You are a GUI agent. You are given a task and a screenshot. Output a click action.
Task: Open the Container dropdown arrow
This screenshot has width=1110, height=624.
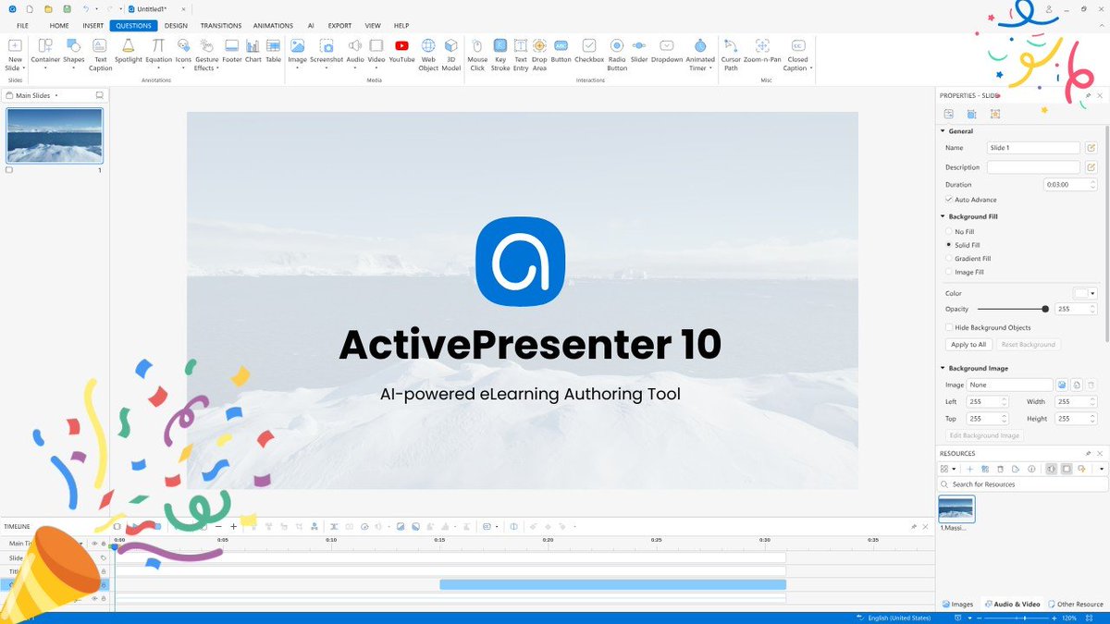(45, 67)
